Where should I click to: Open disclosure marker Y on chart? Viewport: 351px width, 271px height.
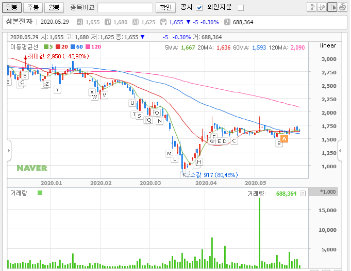(58, 90)
